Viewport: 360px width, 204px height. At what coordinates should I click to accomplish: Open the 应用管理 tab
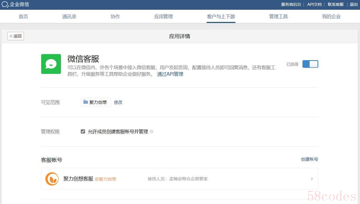point(163,17)
